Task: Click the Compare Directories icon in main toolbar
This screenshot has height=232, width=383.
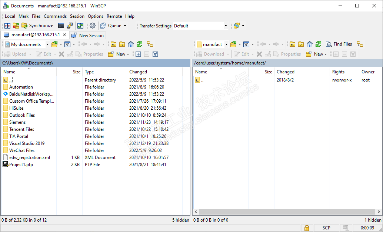Action: click(x=7, y=26)
